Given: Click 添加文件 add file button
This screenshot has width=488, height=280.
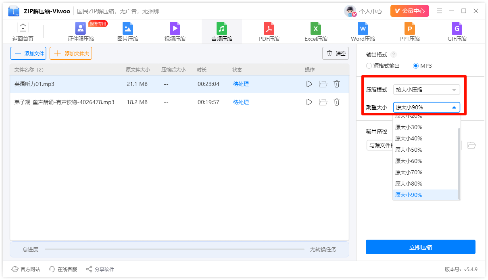Looking at the screenshot, I should (28, 53).
